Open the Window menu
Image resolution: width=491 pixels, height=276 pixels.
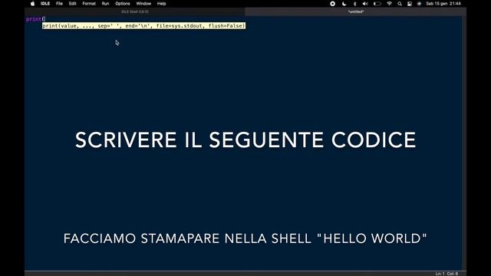pos(143,4)
